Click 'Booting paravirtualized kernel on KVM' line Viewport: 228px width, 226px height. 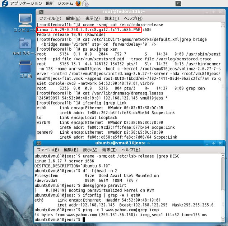(x=94, y=190)
